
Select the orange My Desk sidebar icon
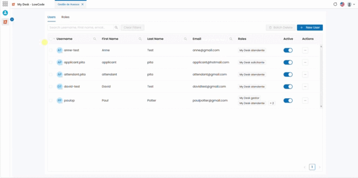(x=5, y=22)
